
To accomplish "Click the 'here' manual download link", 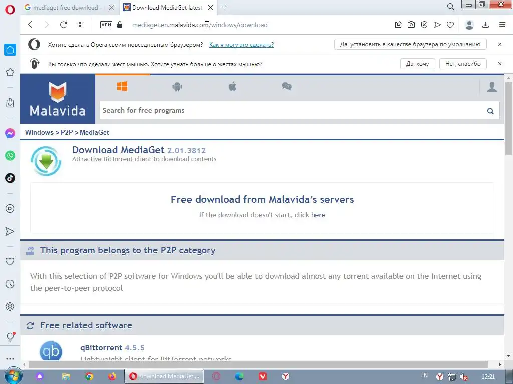I will [318, 215].
